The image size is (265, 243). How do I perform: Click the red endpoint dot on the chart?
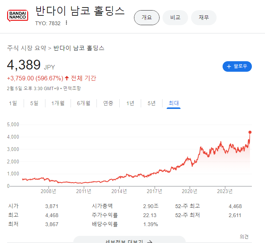pos(250,132)
